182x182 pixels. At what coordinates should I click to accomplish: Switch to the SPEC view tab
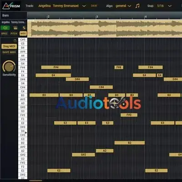coord(4,33)
